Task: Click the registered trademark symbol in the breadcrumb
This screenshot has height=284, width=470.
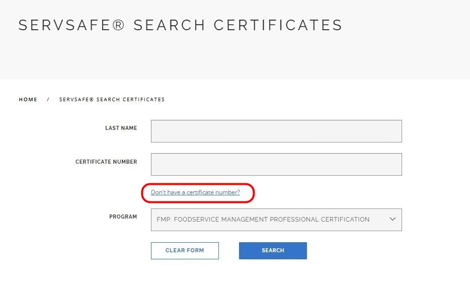Action: [91, 100]
